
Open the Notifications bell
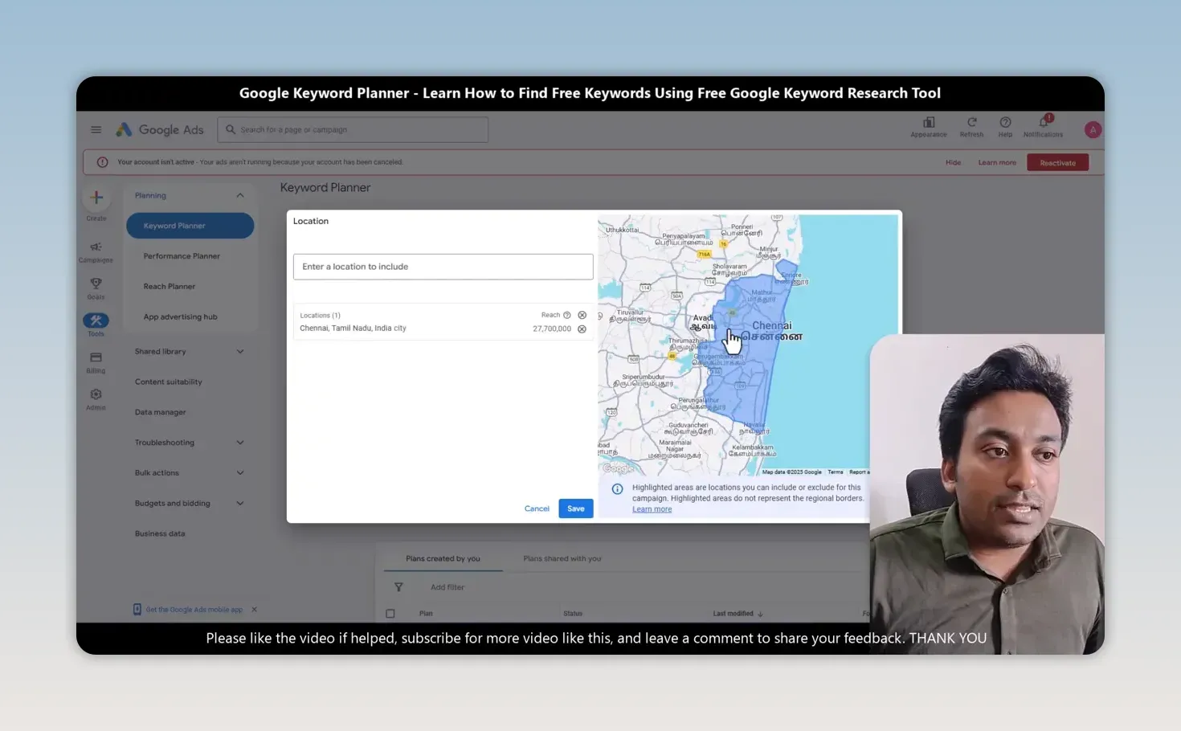click(1044, 121)
